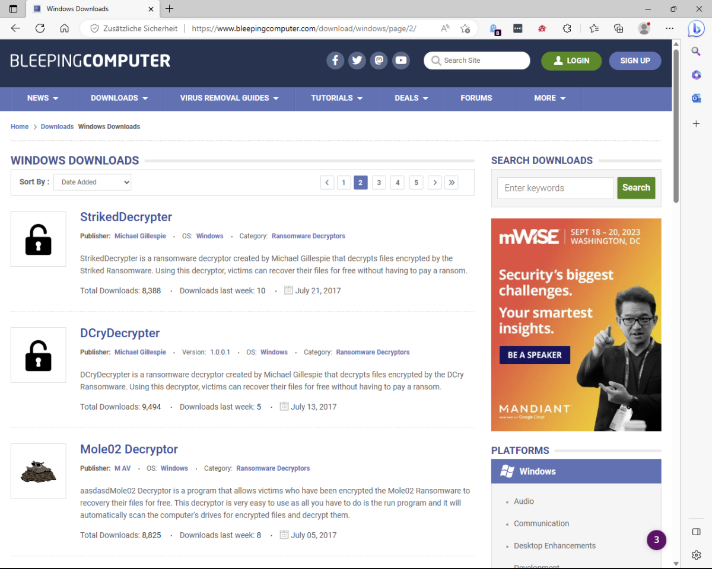Image resolution: width=712 pixels, height=569 pixels.
Task: Open BleepingComputer Mastodon icon
Action: pyautogui.click(x=379, y=60)
